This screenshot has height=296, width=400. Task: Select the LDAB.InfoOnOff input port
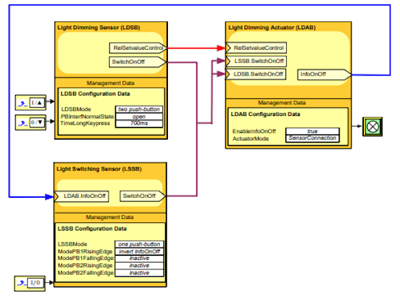coord(81,196)
